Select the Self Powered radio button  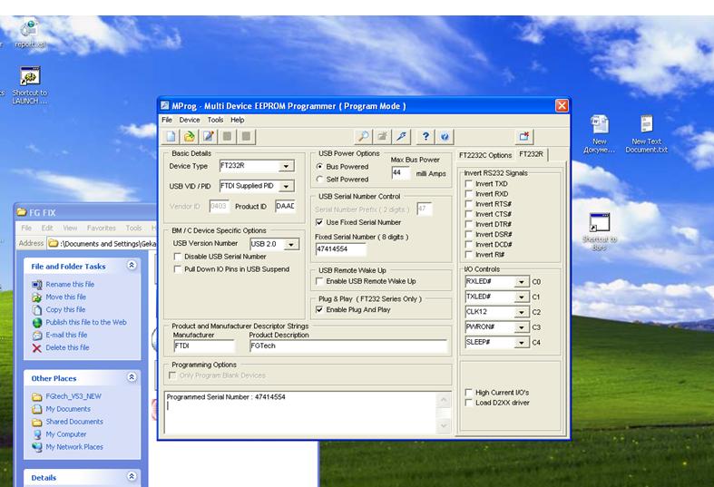319,180
